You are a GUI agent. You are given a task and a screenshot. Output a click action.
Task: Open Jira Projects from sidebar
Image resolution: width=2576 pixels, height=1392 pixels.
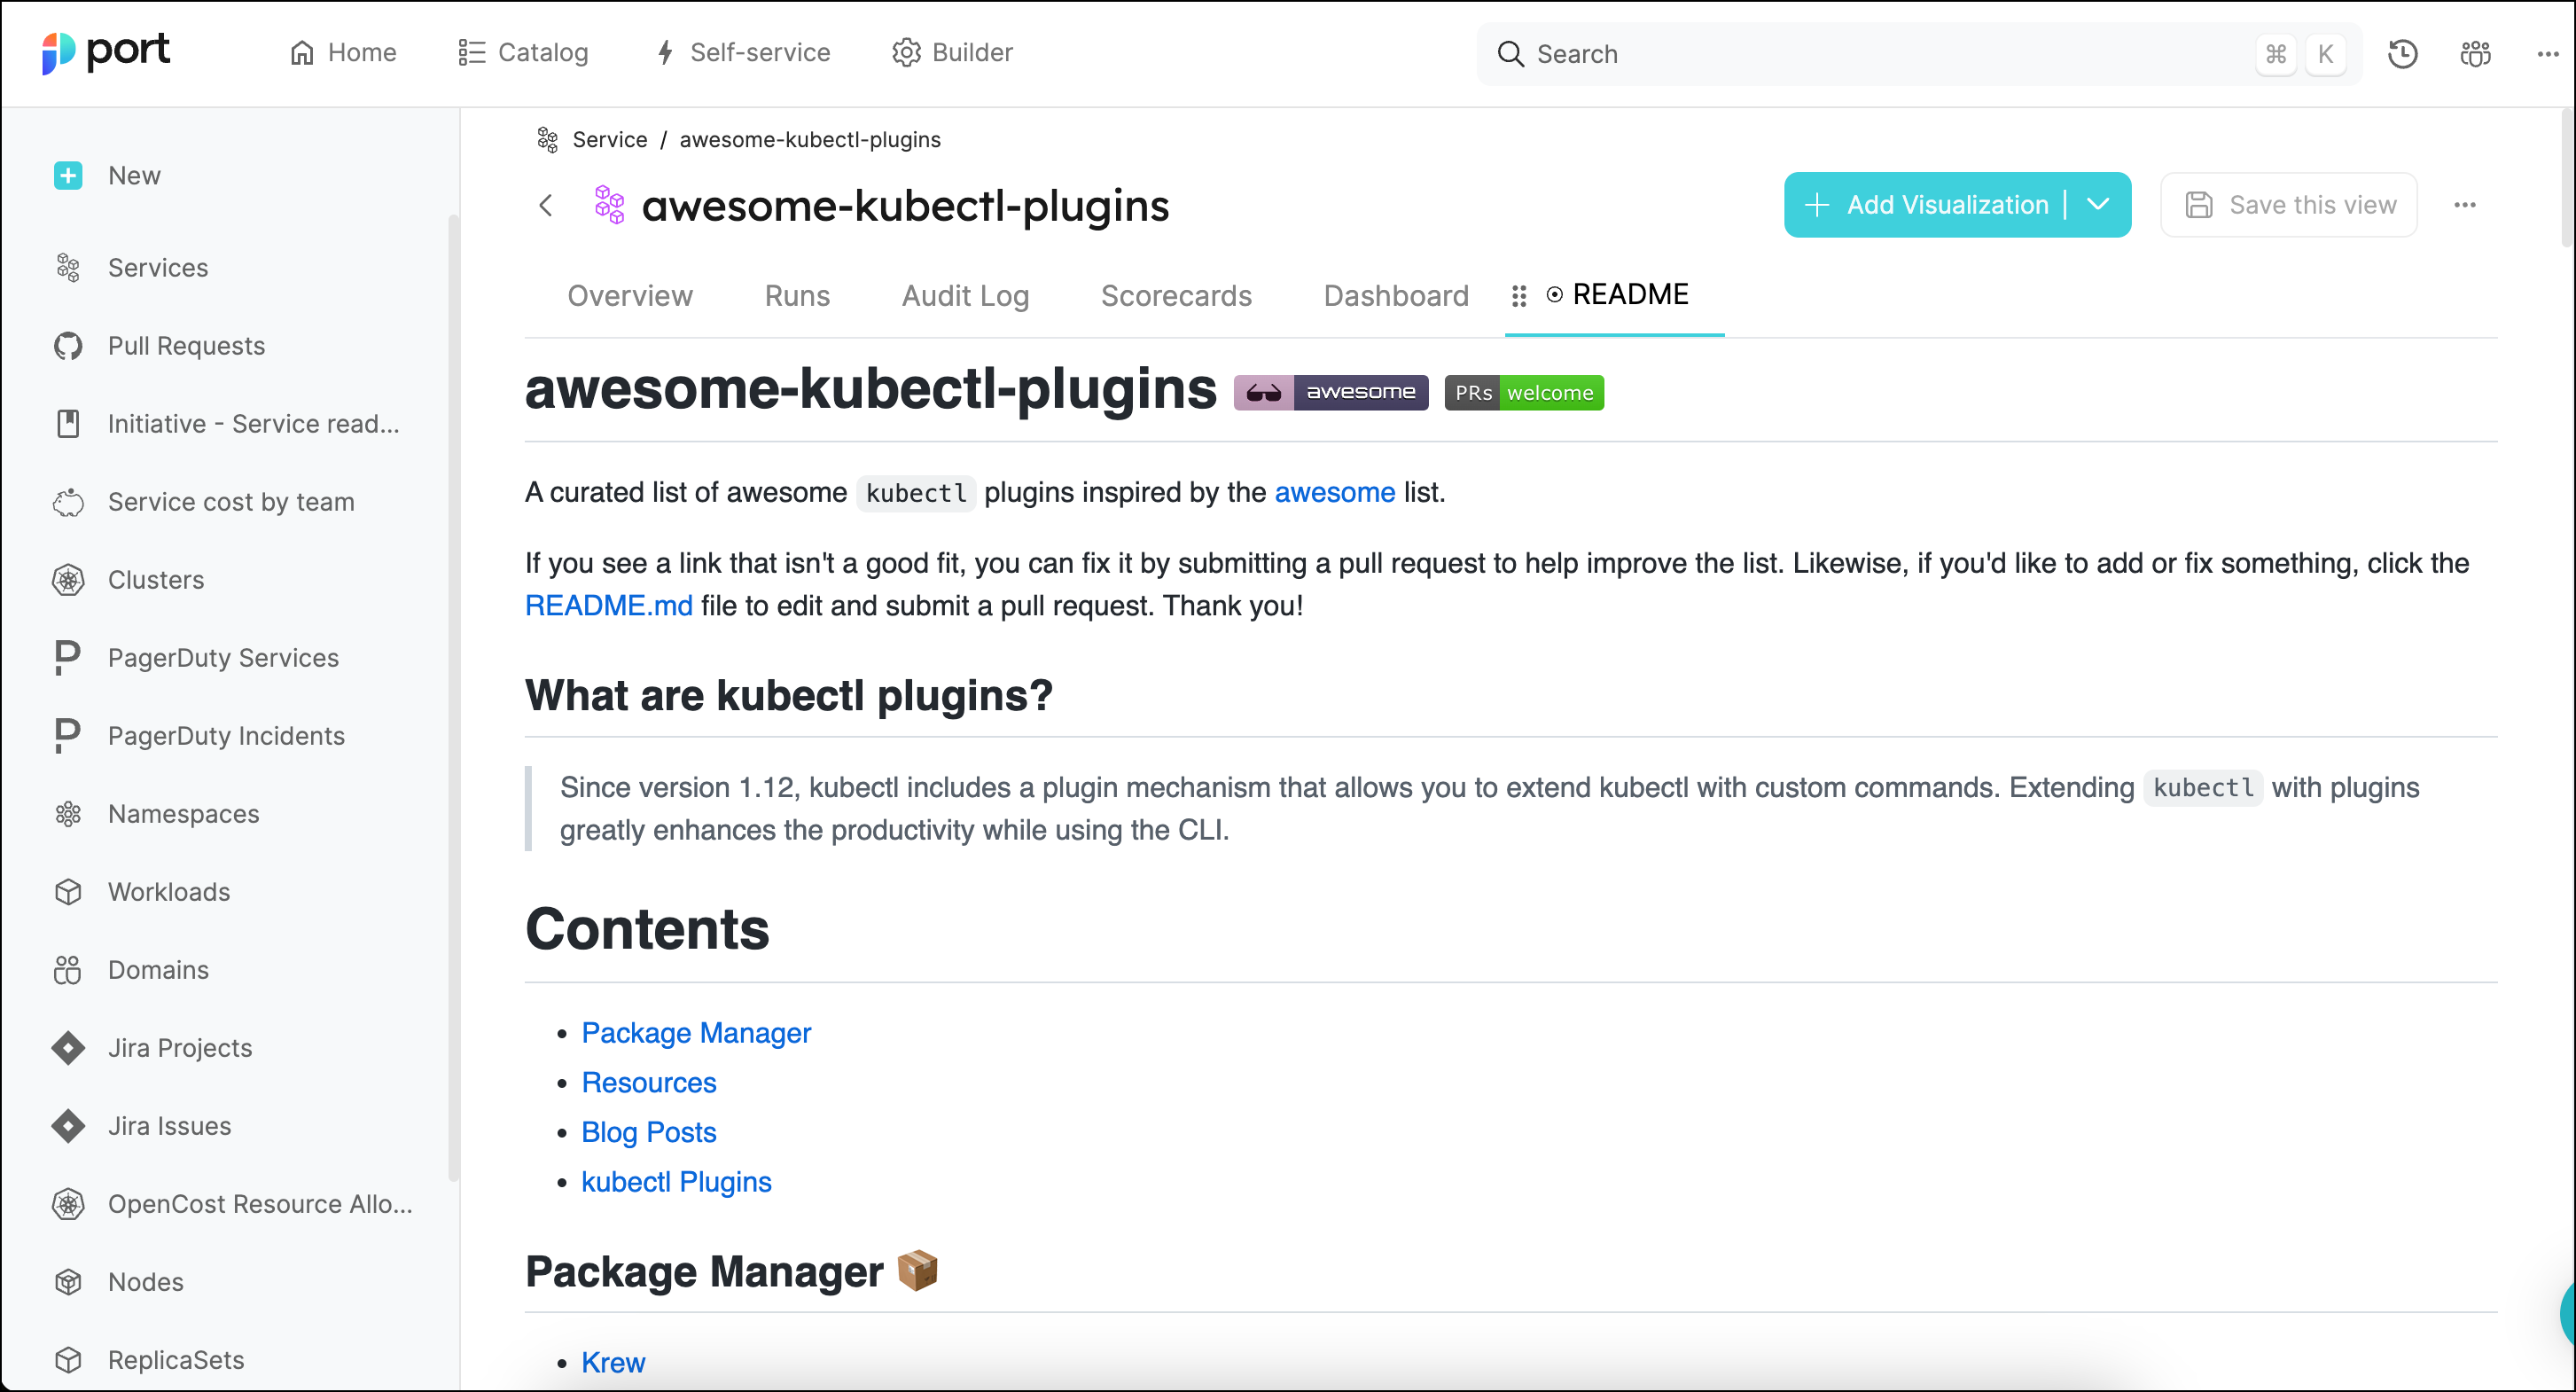180,1048
